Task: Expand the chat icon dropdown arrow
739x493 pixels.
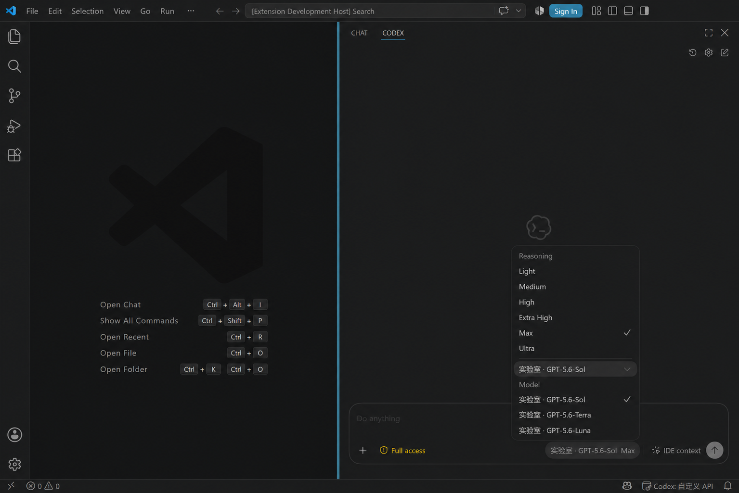Action: click(x=519, y=11)
